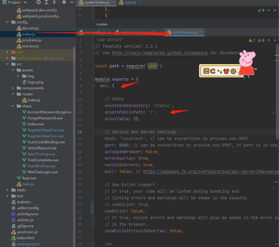The width and height of the screenshot is (279, 247).
Task: Select webpack.dev.conf.js in project tree
Action: pyautogui.click(x=39, y=10)
